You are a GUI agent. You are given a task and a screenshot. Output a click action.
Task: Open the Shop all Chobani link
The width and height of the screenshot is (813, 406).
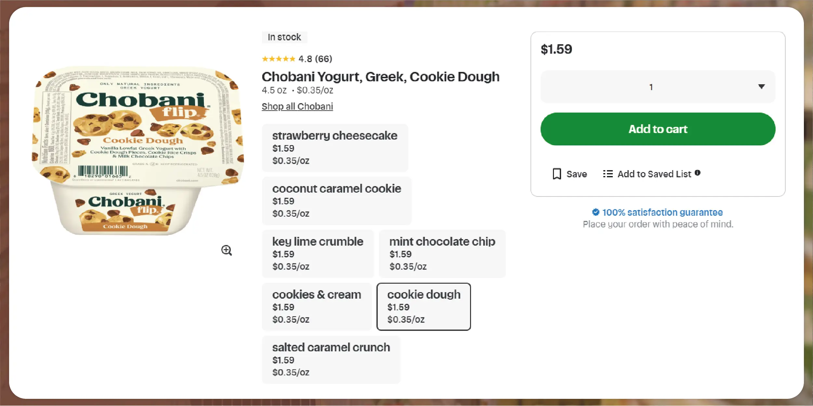(x=297, y=106)
